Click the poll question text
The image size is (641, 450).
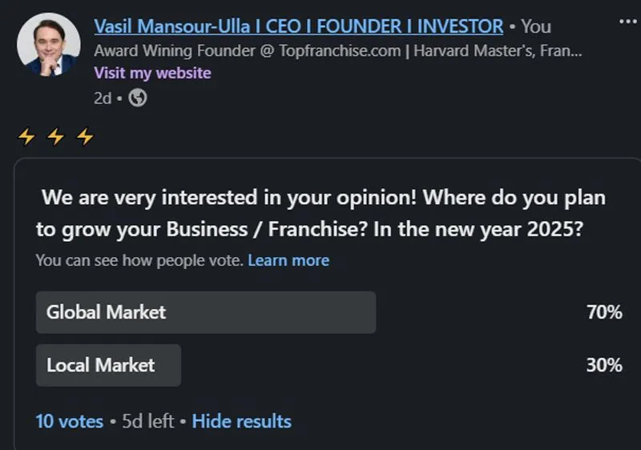pyautogui.click(x=320, y=212)
